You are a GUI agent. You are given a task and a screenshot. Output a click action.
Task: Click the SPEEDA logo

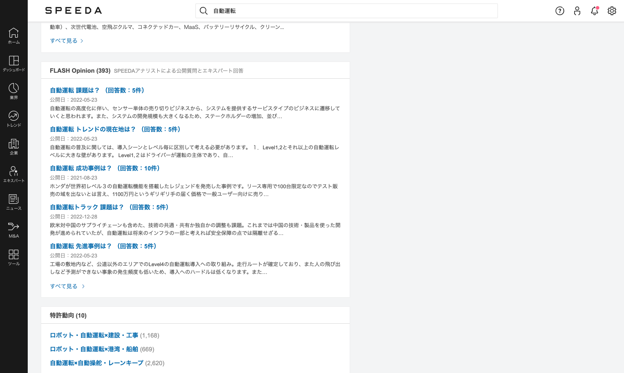click(73, 10)
